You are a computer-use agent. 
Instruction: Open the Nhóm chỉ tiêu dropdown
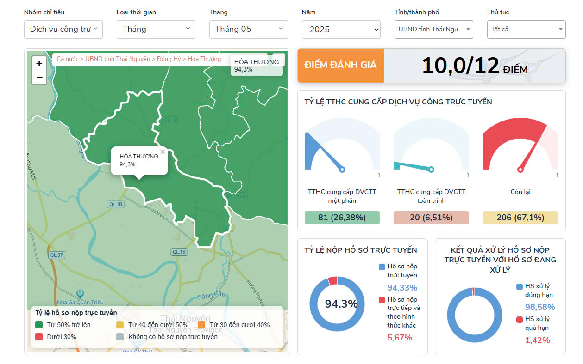click(63, 30)
